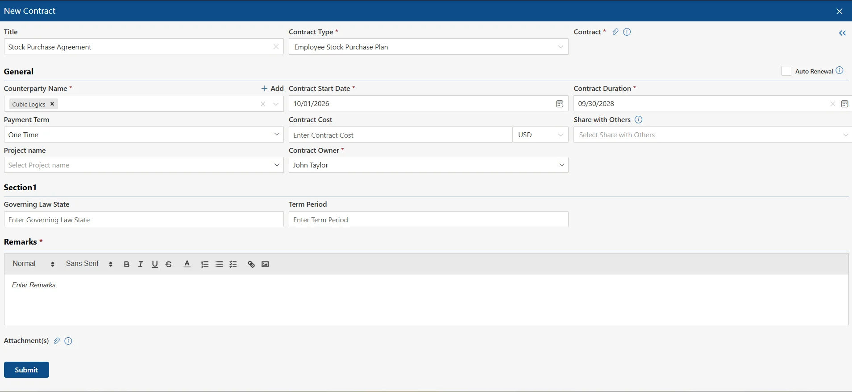Image resolution: width=852 pixels, height=392 pixels.
Task: Open the Payment Term dropdown
Action: (x=144, y=135)
